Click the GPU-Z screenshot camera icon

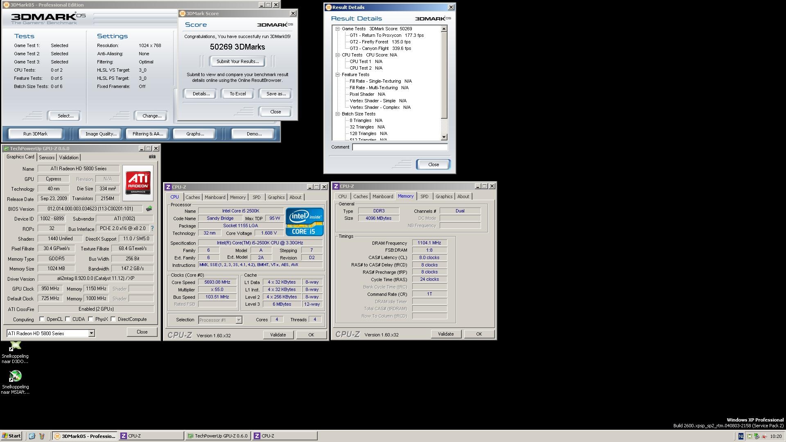152,157
